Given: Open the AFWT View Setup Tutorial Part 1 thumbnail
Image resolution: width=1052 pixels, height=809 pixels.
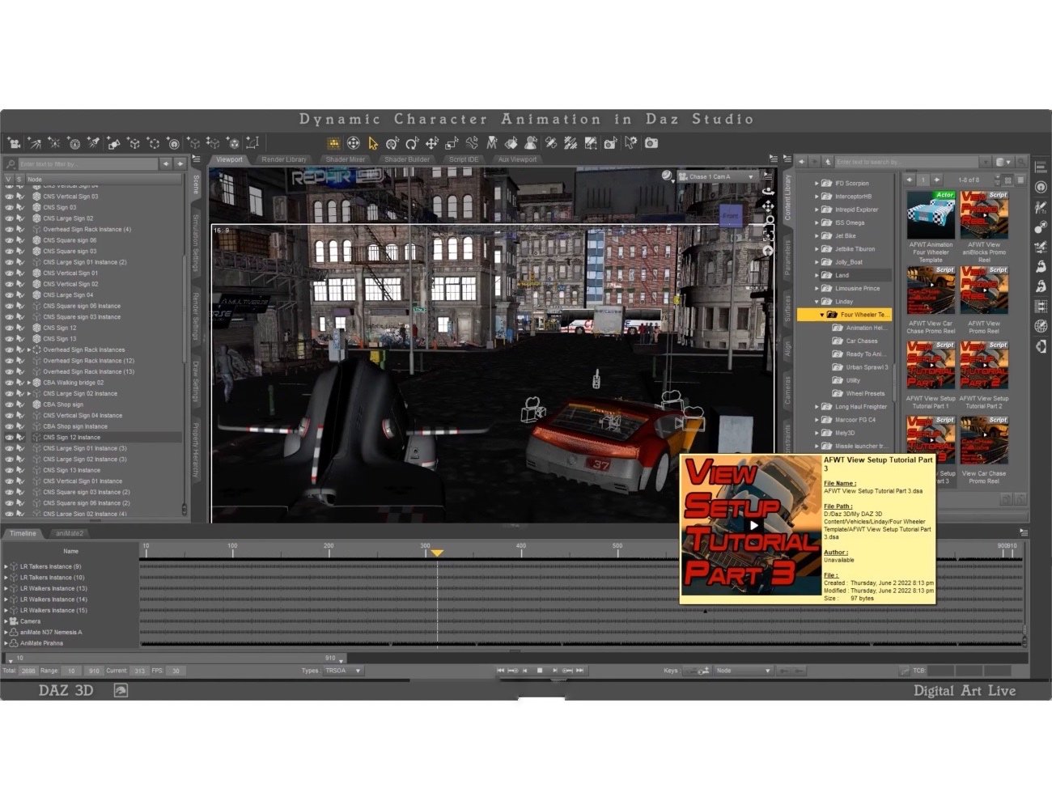Looking at the screenshot, I should pos(931,364).
